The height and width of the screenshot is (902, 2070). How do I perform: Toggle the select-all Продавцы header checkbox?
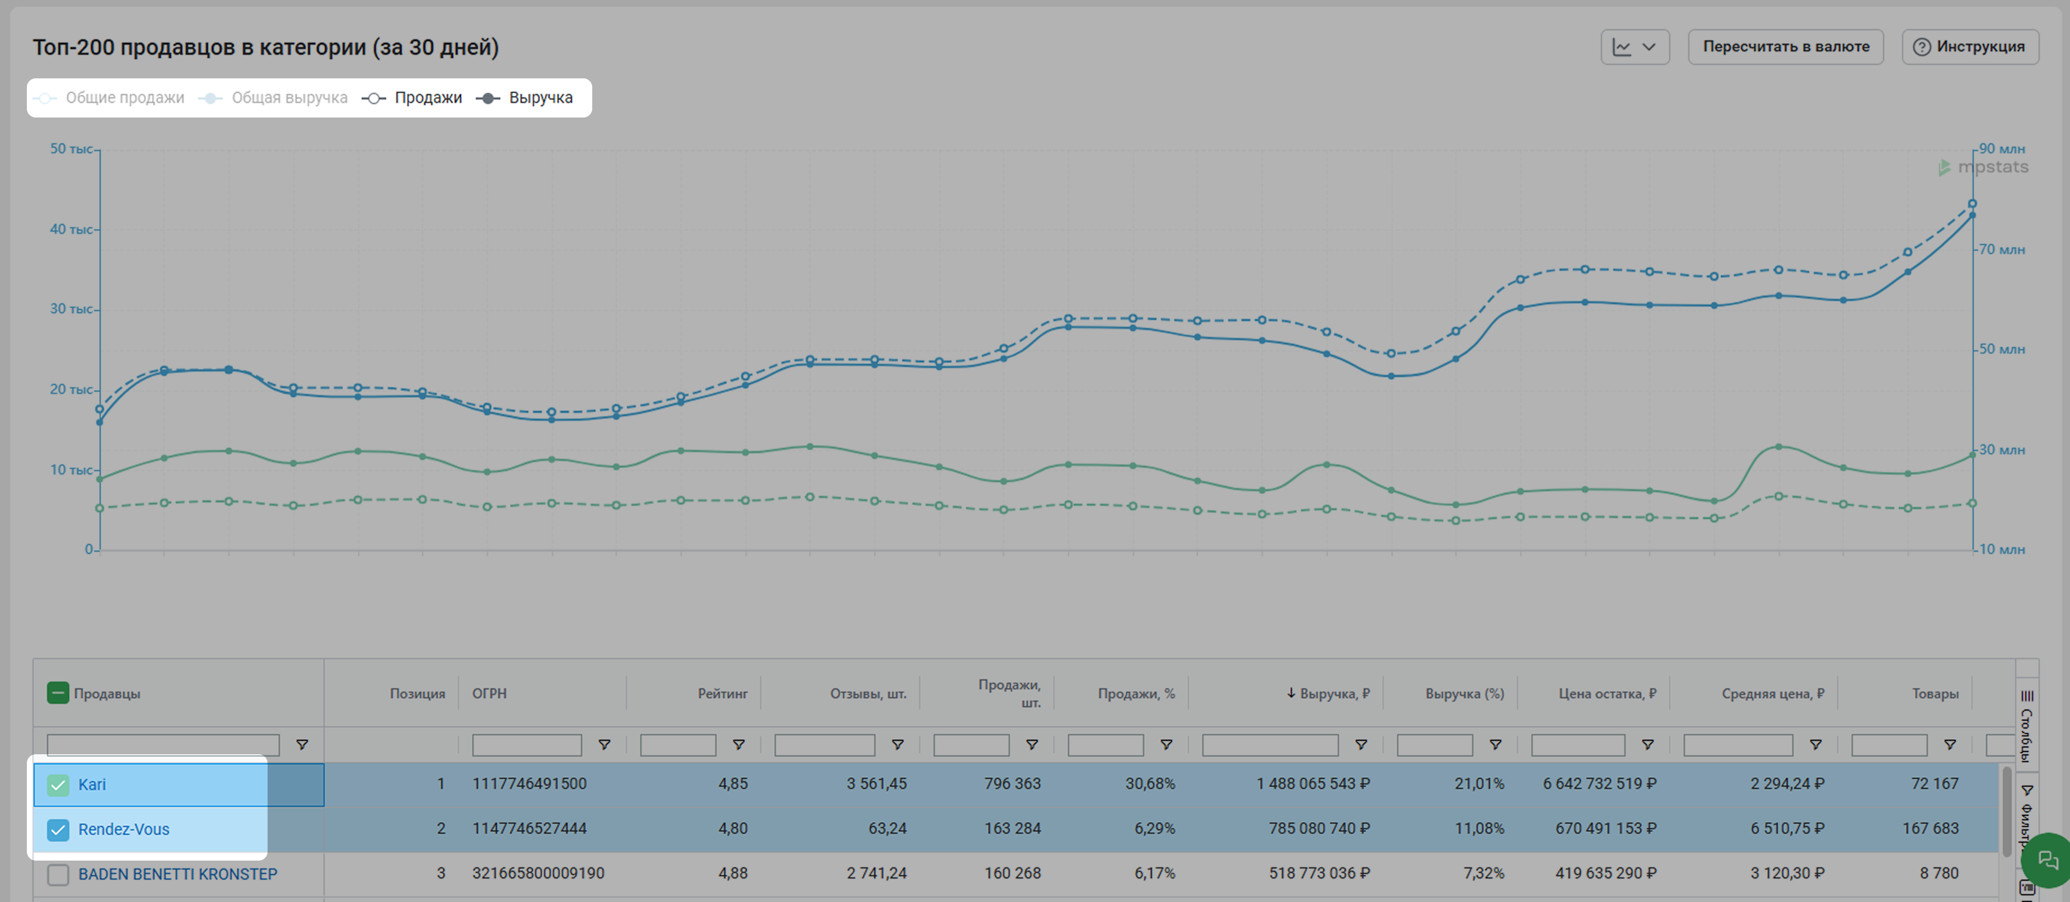click(x=58, y=693)
